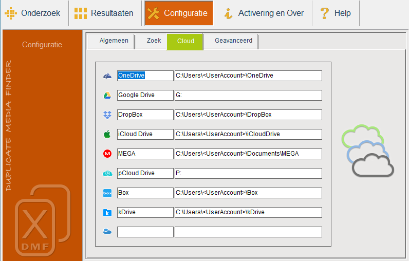The width and height of the screenshot is (409, 261).
Task: Click the kDrive name field
Action: tap(145, 213)
